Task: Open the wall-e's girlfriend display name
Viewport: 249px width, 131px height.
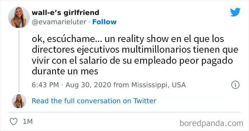Action: (x=65, y=12)
